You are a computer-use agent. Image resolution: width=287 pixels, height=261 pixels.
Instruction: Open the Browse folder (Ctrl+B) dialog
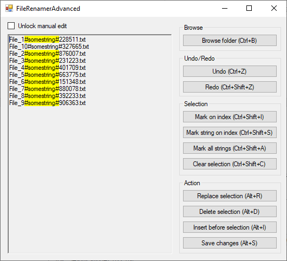pos(230,41)
